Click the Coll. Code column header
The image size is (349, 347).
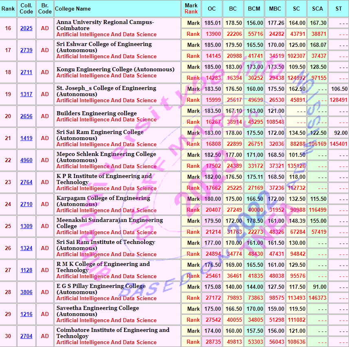[26, 9]
